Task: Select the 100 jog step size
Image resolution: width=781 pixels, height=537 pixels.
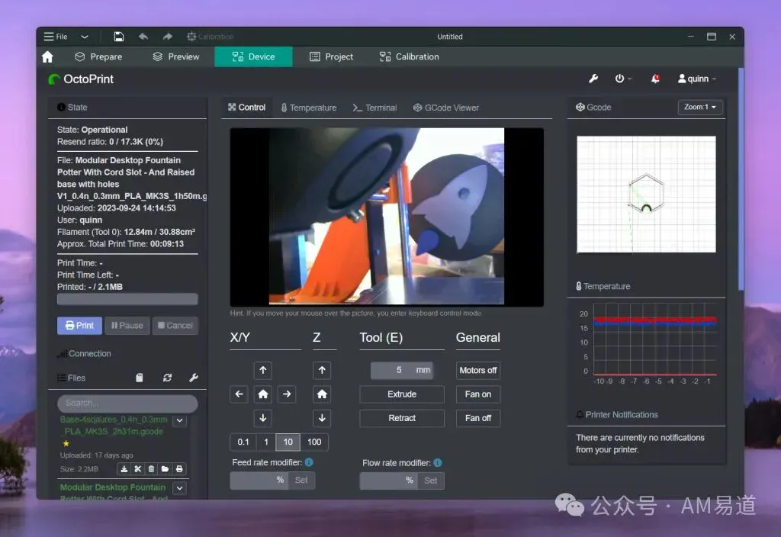Action: tap(314, 442)
